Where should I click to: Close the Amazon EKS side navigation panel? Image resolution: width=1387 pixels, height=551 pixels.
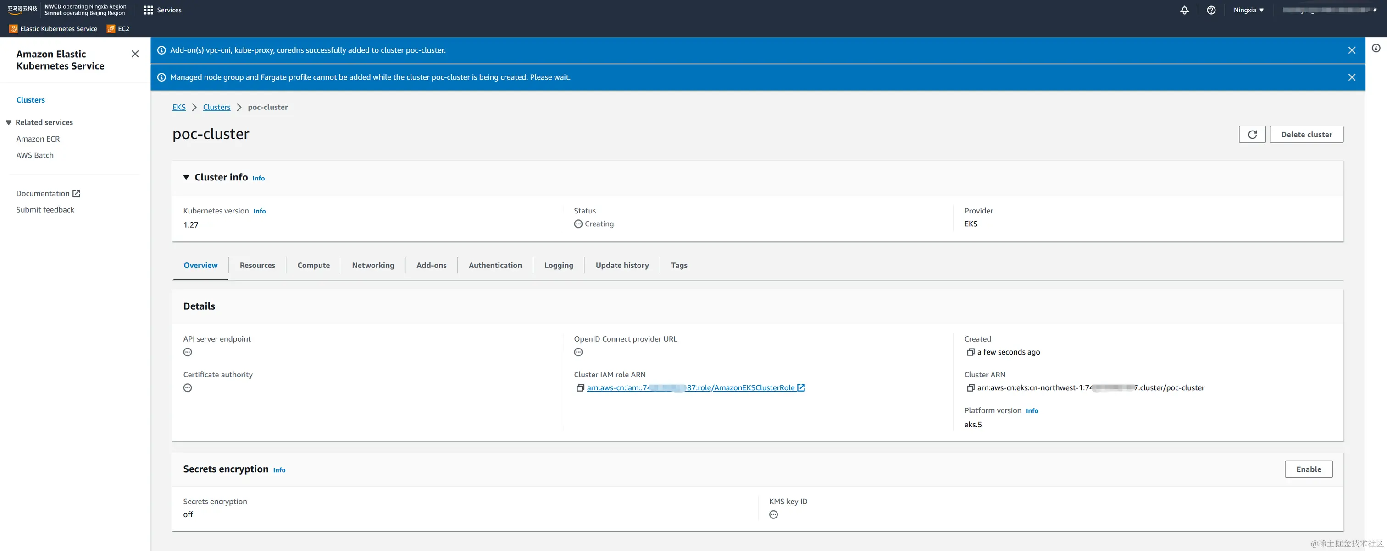tap(135, 54)
